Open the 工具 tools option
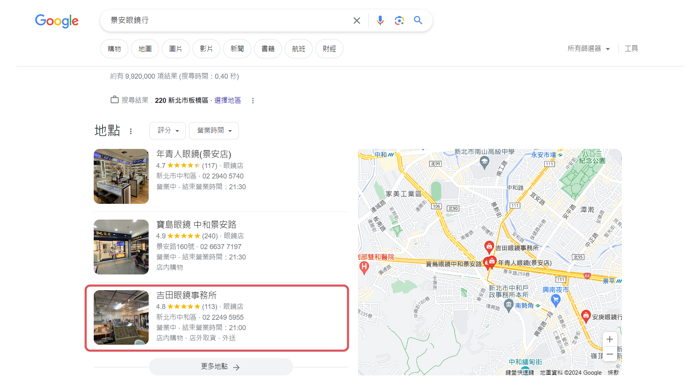Viewport: 696px width, 385px height. point(631,48)
